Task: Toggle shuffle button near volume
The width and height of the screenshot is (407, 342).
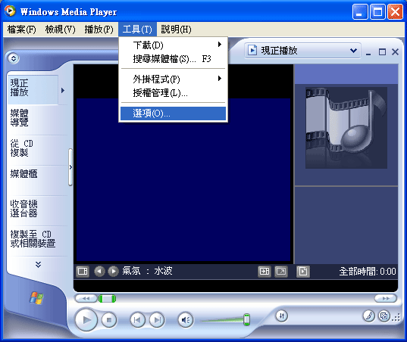Action: (282, 316)
